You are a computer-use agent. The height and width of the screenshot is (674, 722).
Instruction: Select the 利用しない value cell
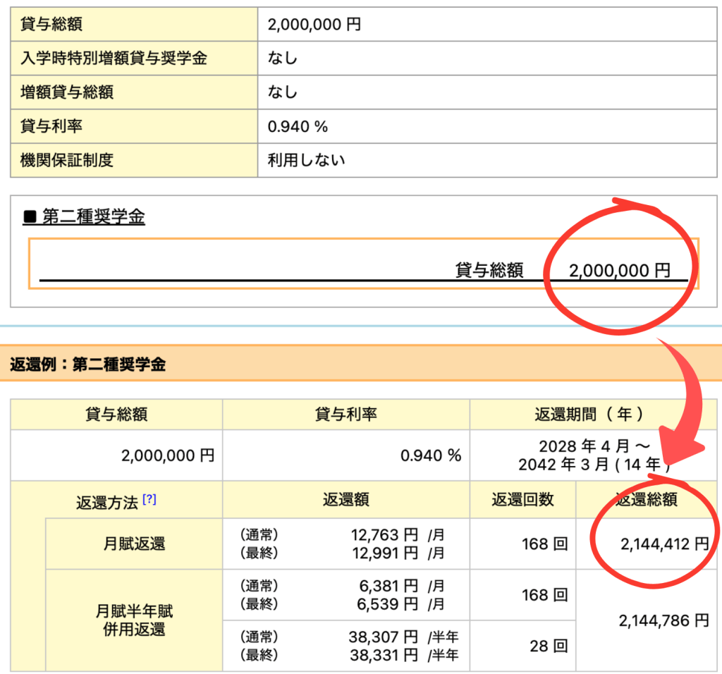[x=306, y=160]
